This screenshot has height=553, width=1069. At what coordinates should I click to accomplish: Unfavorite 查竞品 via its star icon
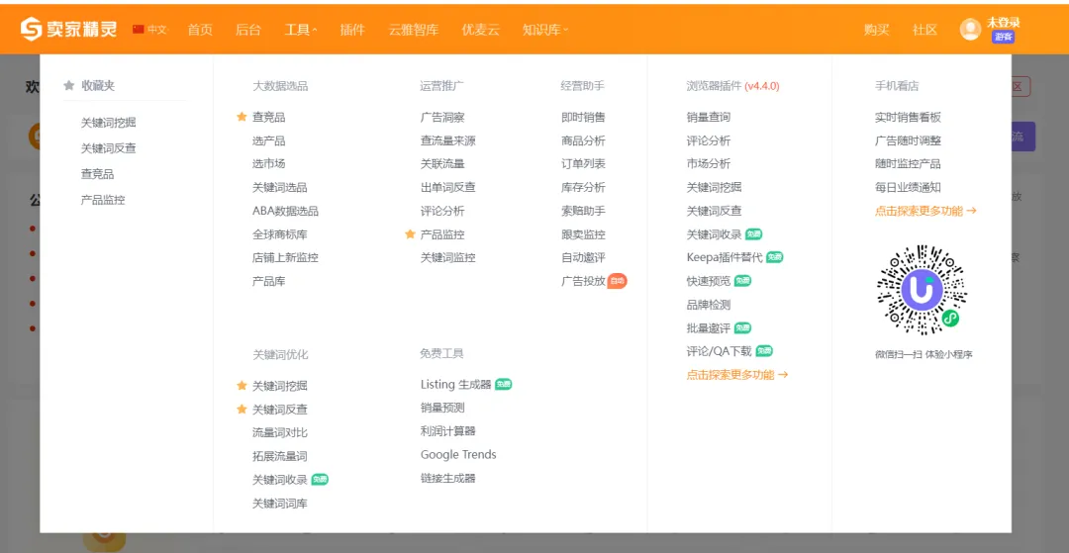(x=242, y=117)
